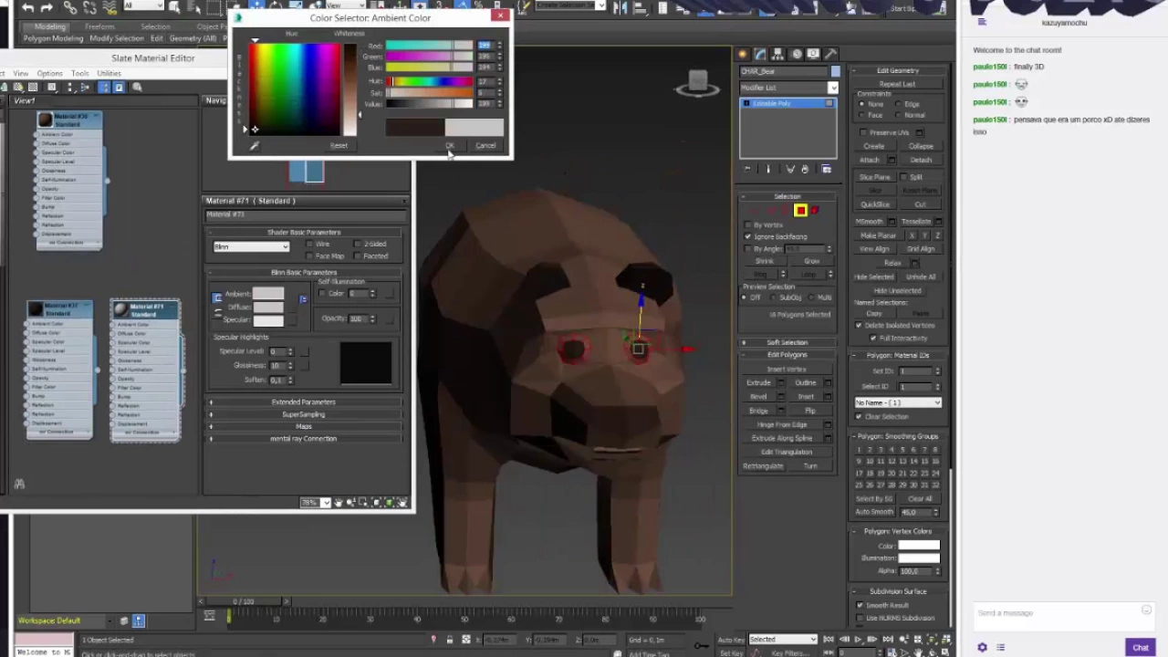Screen dimensions: 1168x657
Task: Toggle Ignore Backfacing checkbox
Action: coord(748,236)
